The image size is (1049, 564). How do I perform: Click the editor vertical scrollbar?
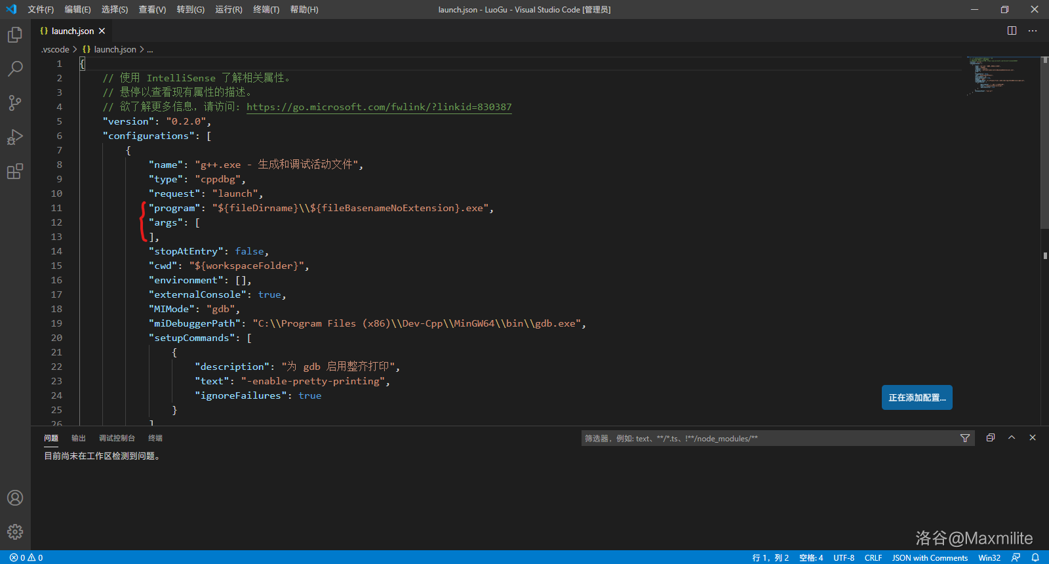tap(1044, 143)
